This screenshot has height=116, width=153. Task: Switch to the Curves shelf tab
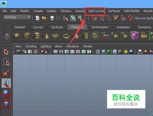pyautogui.click(x=38, y=27)
